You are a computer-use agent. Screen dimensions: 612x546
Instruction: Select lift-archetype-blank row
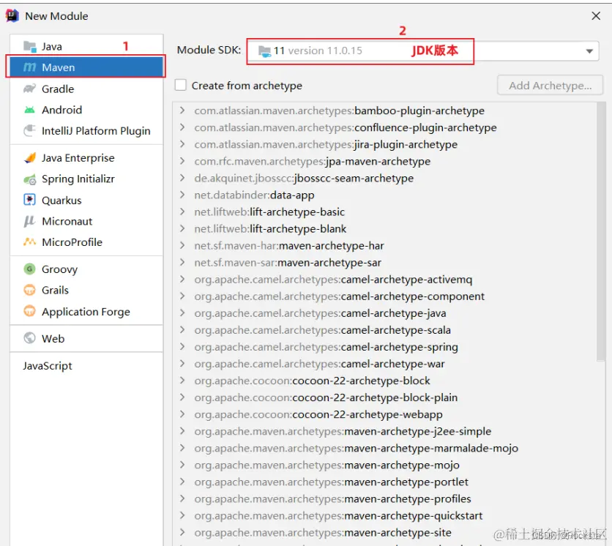(x=384, y=228)
